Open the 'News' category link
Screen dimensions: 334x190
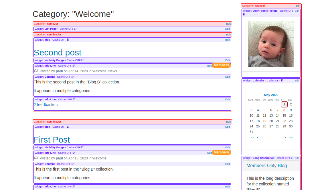[x=112, y=71]
